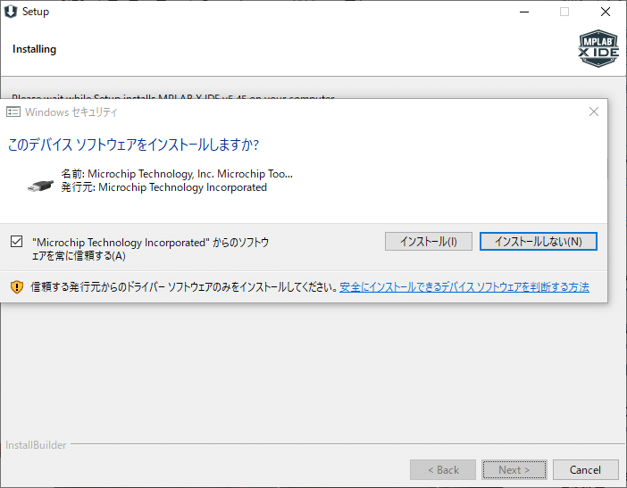Screen dimensions: 627x488
Task: Click the Next > button in Setup
Action: 514,469
